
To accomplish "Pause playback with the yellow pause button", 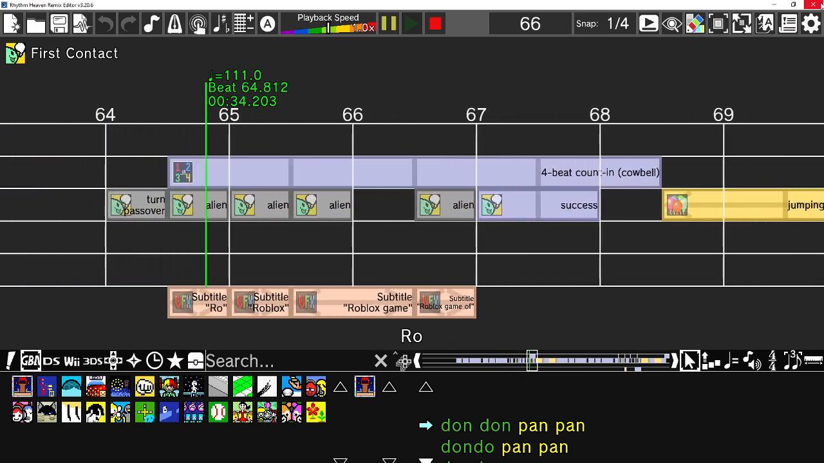I will pos(389,24).
